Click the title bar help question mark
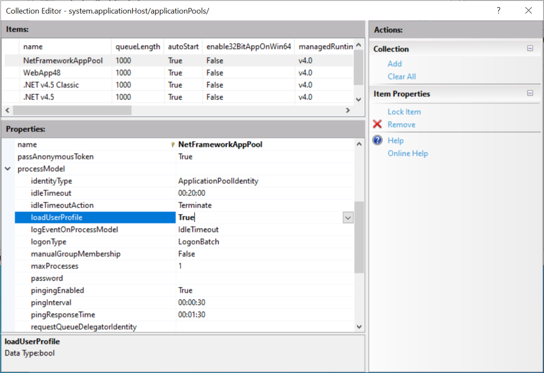This screenshot has width=544, height=373. coord(498,11)
